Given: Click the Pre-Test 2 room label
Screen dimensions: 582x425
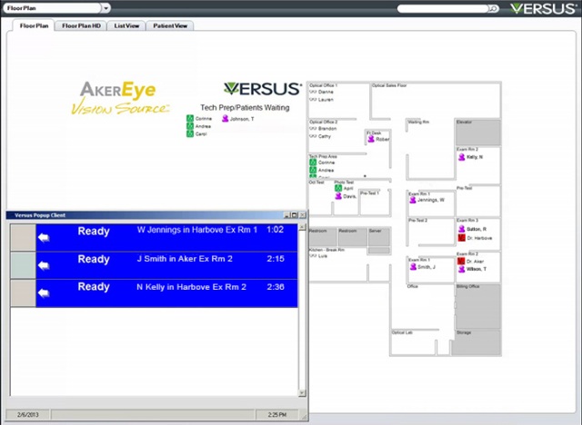Looking at the screenshot, I should (418, 220).
